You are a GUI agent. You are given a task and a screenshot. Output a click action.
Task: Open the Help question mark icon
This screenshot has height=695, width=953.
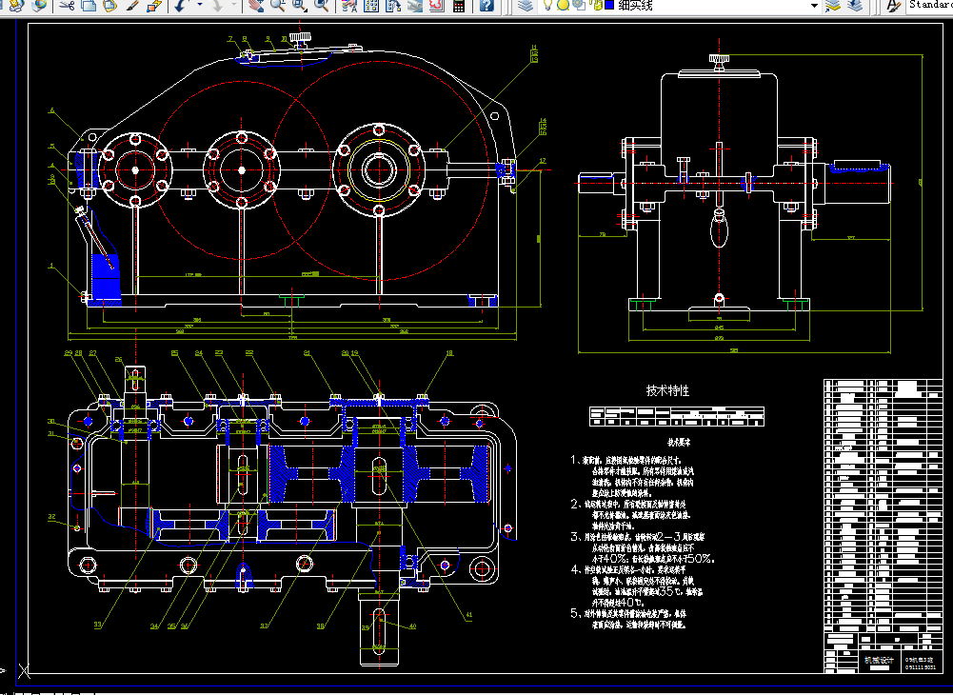(x=486, y=6)
